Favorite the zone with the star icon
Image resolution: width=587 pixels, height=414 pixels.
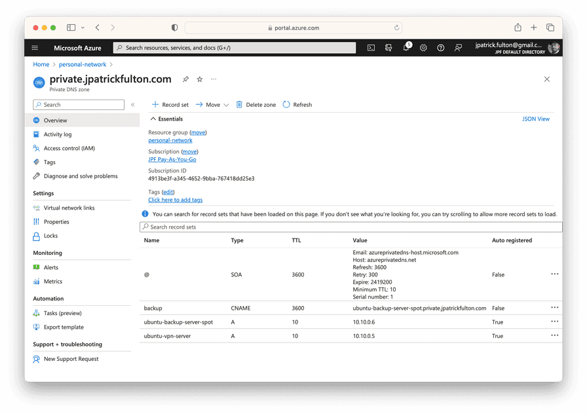pyautogui.click(x=200, y=79)
